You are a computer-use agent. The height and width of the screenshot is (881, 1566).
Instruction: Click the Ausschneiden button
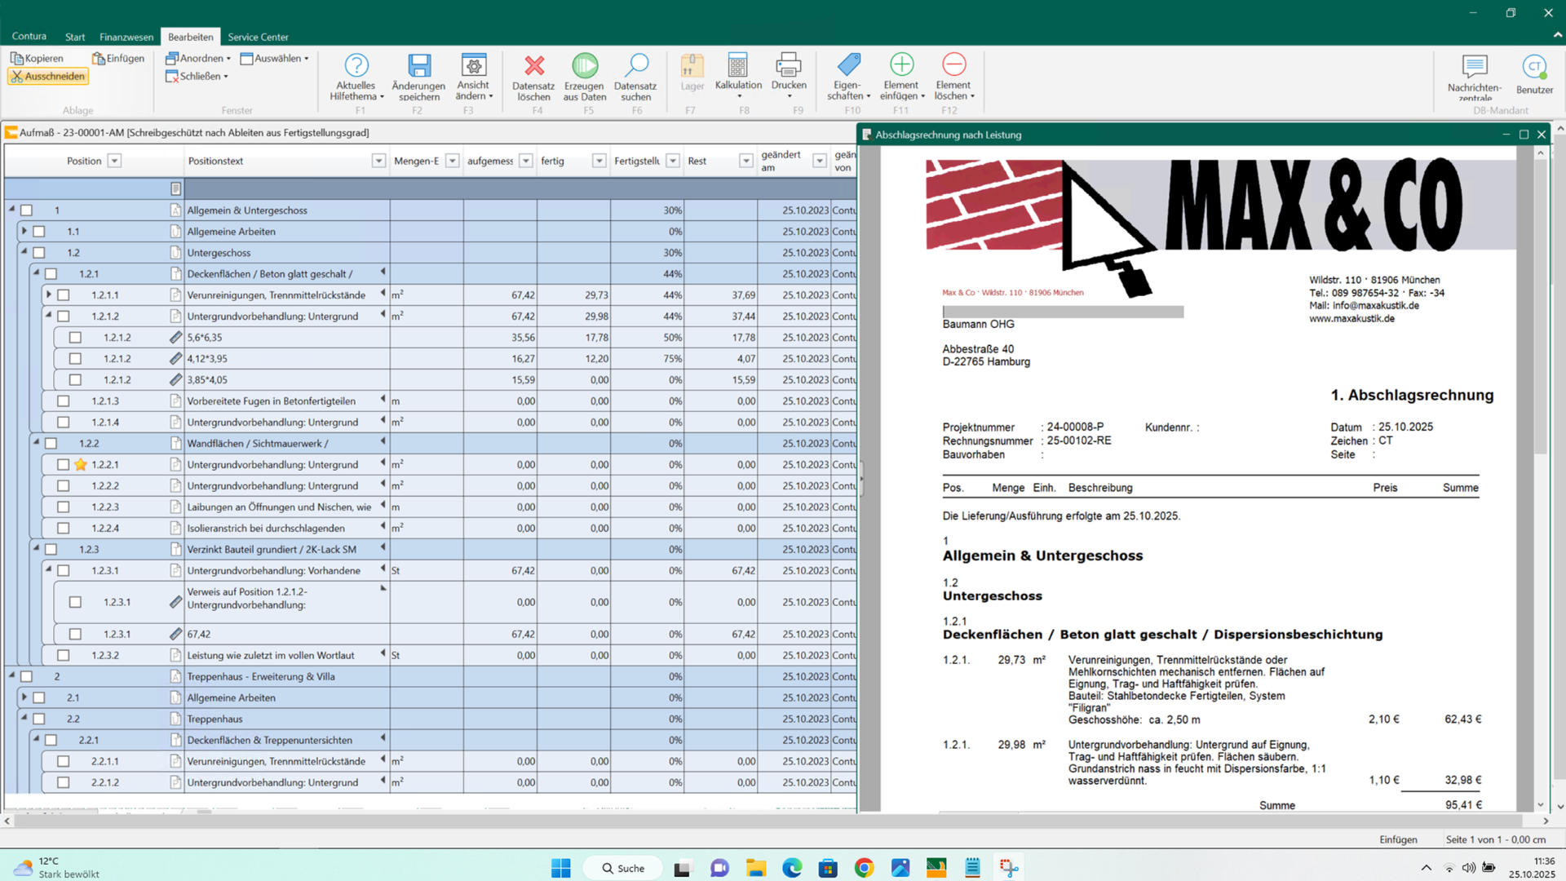click(47, 76)
